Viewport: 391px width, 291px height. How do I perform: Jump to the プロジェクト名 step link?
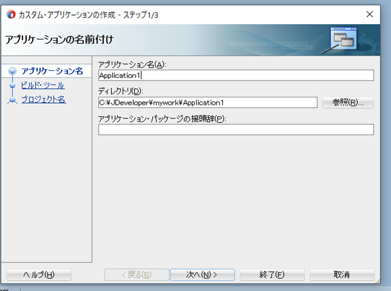43,99
